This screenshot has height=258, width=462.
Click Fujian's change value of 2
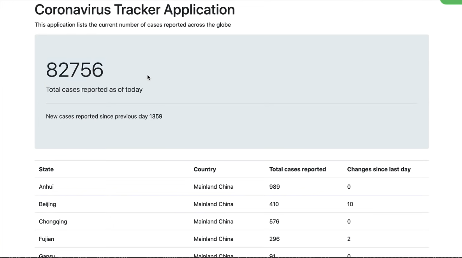(x=349, y=239)
